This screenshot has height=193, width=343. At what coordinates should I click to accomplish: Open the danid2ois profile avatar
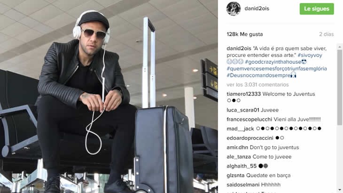[x=234, y=9]
